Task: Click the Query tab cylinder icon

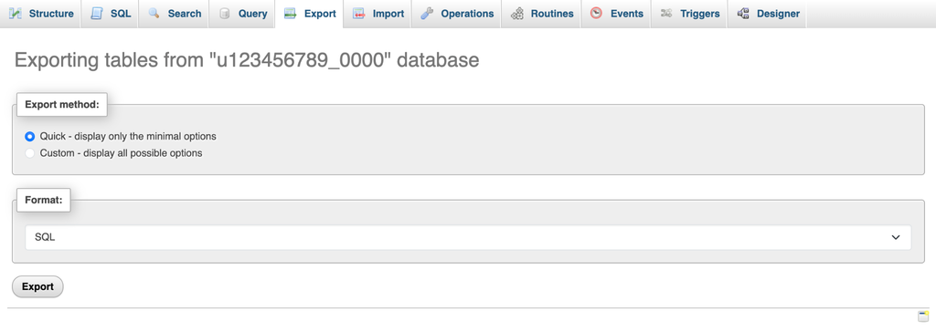Action: click(225, 13)
